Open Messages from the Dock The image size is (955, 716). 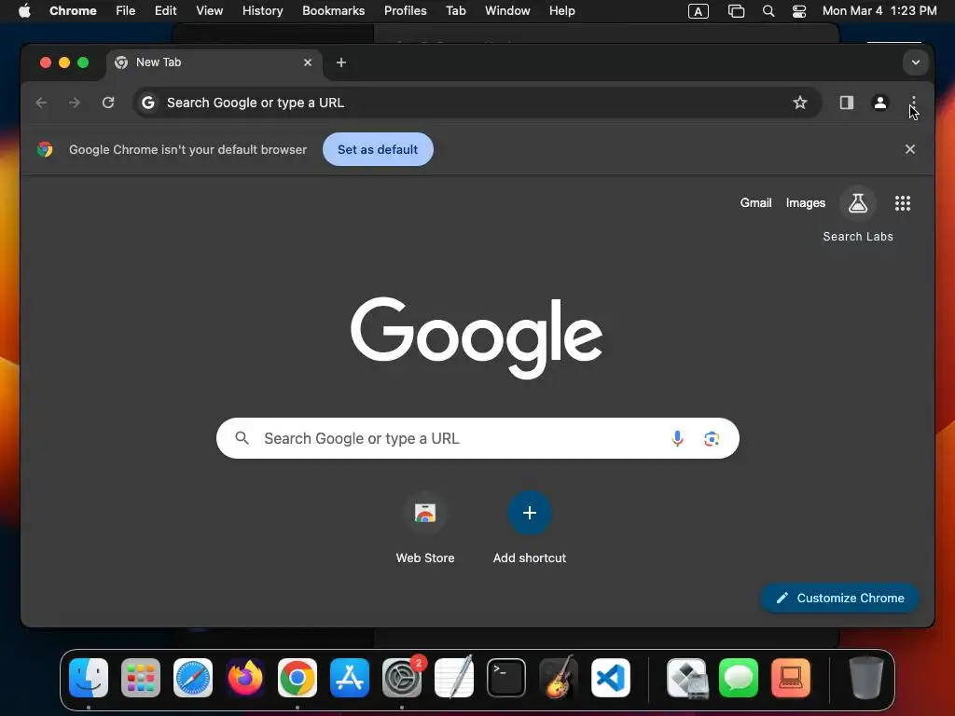739,678
